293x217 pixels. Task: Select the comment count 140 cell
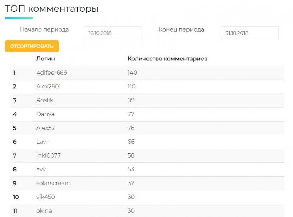(132, 73)
